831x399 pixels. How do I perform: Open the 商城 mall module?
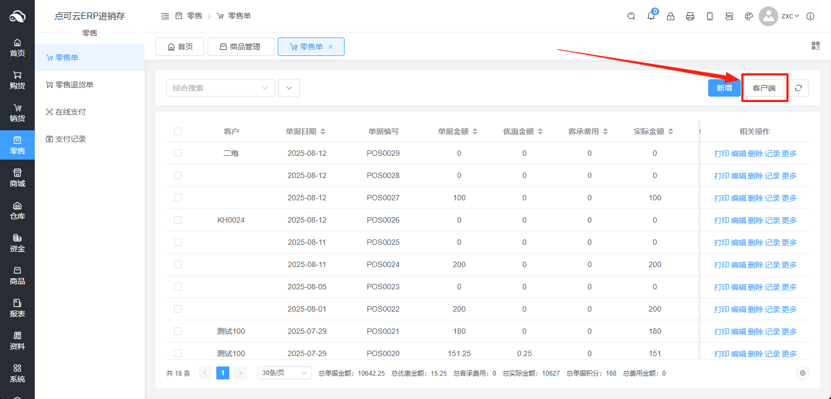click(x=17, y=178)
